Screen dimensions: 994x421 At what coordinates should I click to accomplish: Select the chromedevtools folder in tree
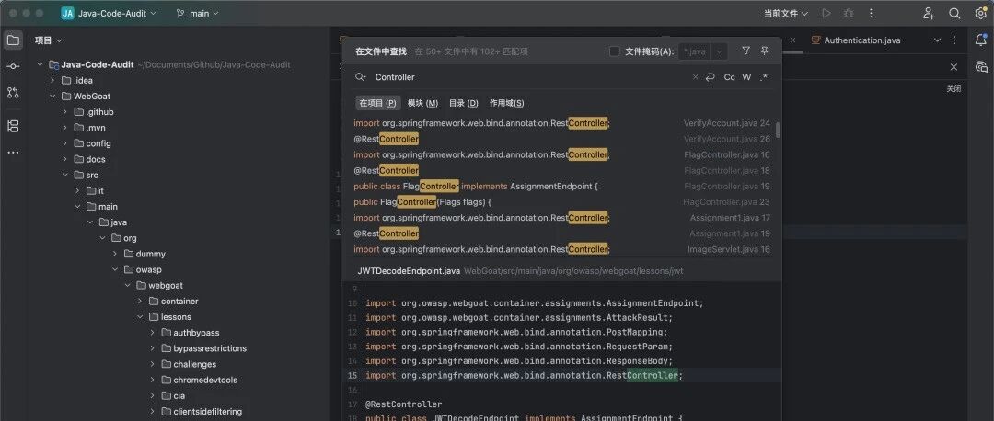click(x=205, y=380)
